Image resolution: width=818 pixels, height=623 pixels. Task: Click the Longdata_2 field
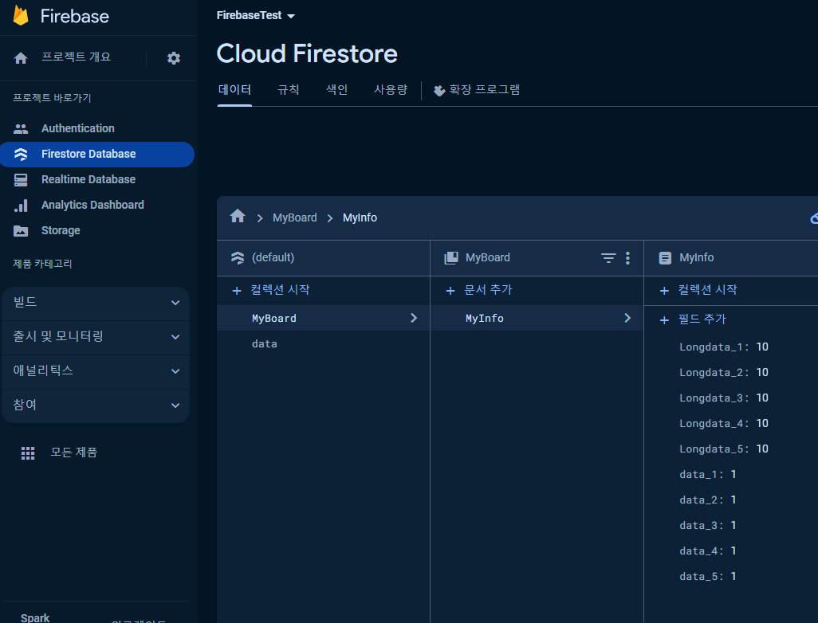coord(724,373)
